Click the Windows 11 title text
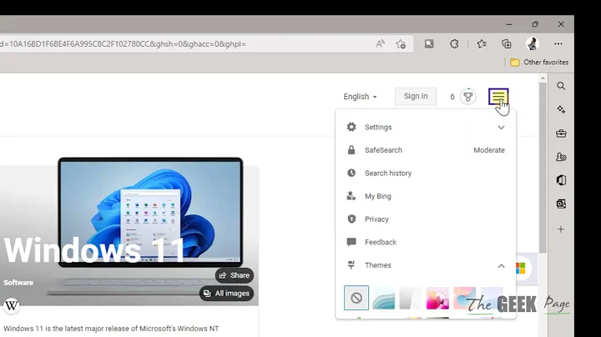Screen dimensions: 601x337 point(95,250)
